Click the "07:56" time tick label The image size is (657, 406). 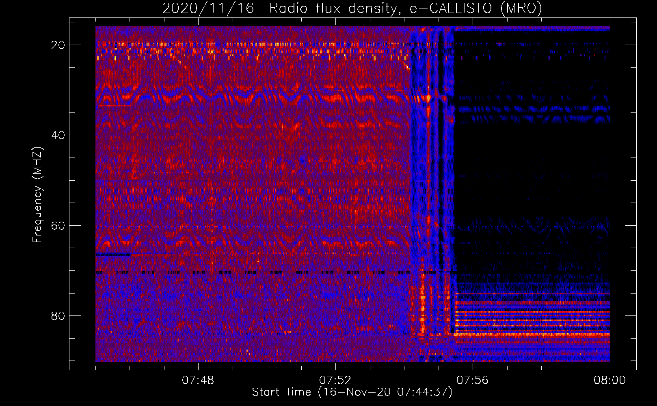pos(473,380)
